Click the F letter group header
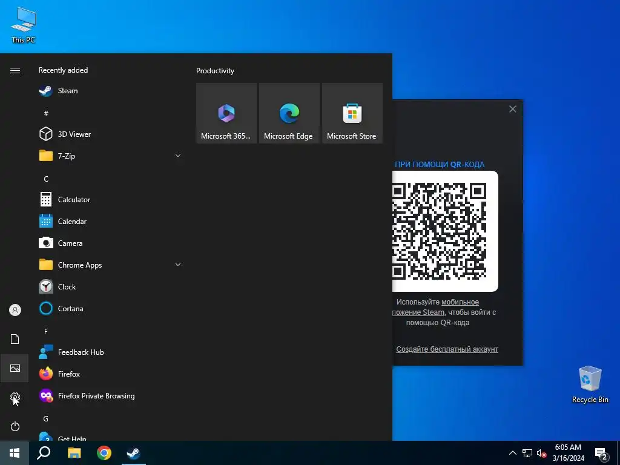 coord(46,331)
